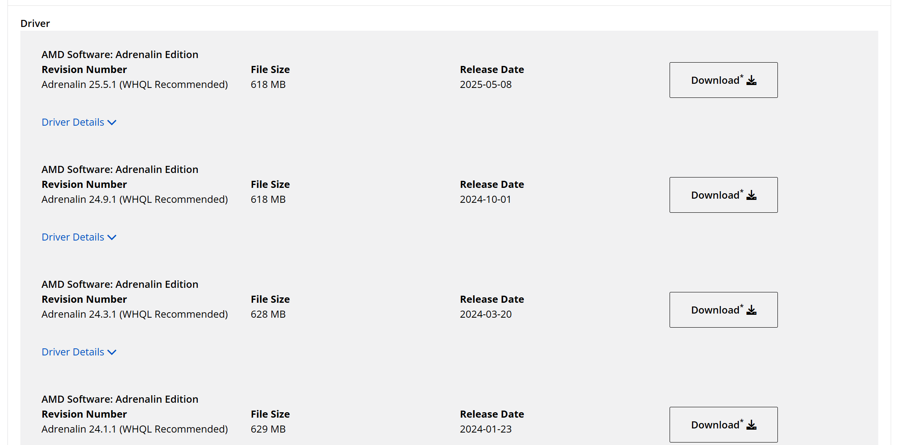
Task: Click the 2024-10-01 release date text
Action: [485, 199]
